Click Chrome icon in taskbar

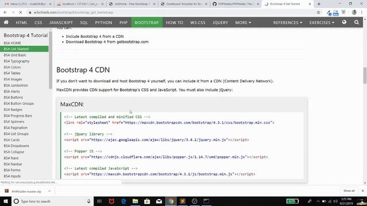[171, 201]
